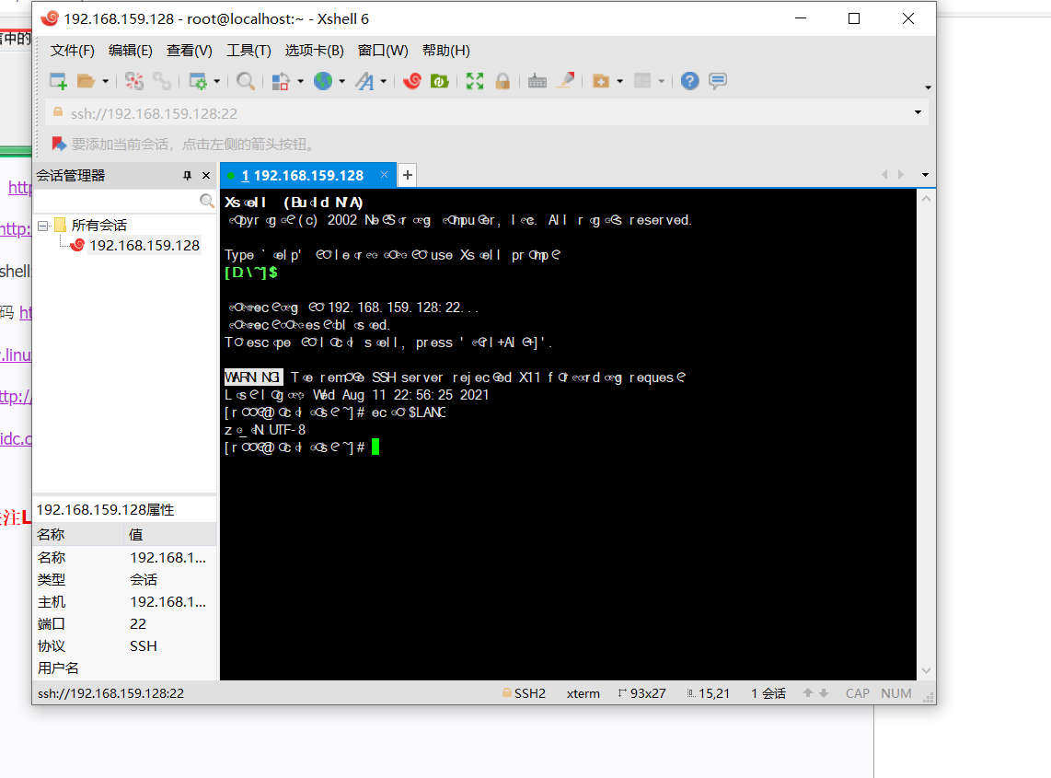Click the session manager search magnifier
The width and height of the screenshot is (1051, 778).
click(206, 201)
